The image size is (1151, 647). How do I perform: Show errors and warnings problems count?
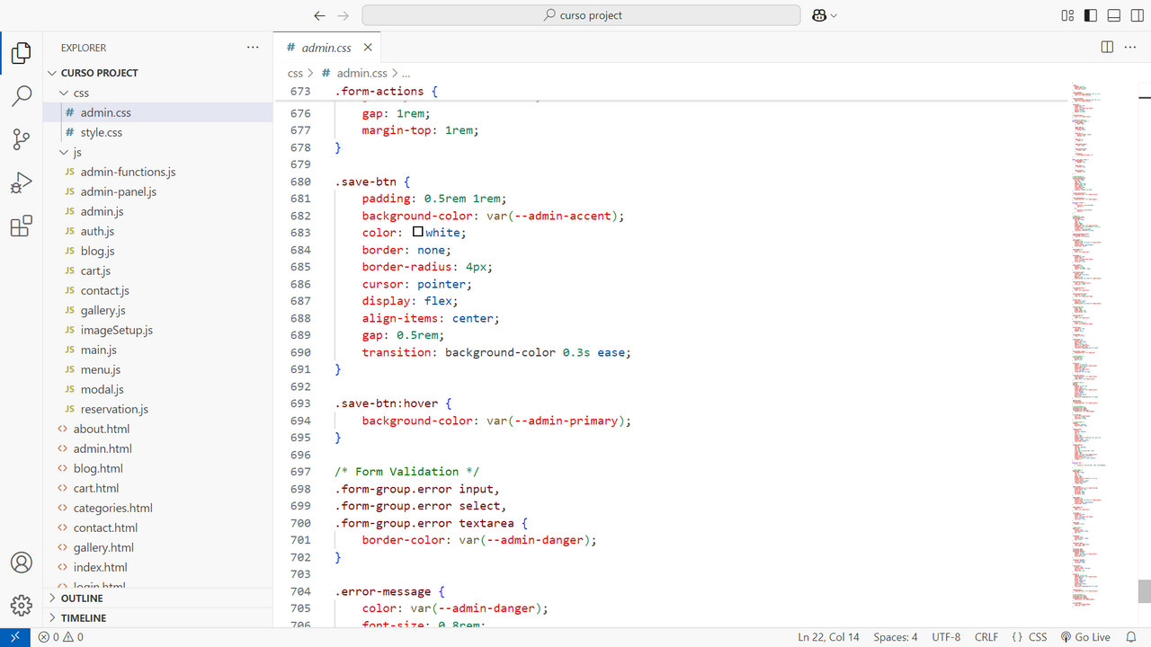(x=60, y=637)
